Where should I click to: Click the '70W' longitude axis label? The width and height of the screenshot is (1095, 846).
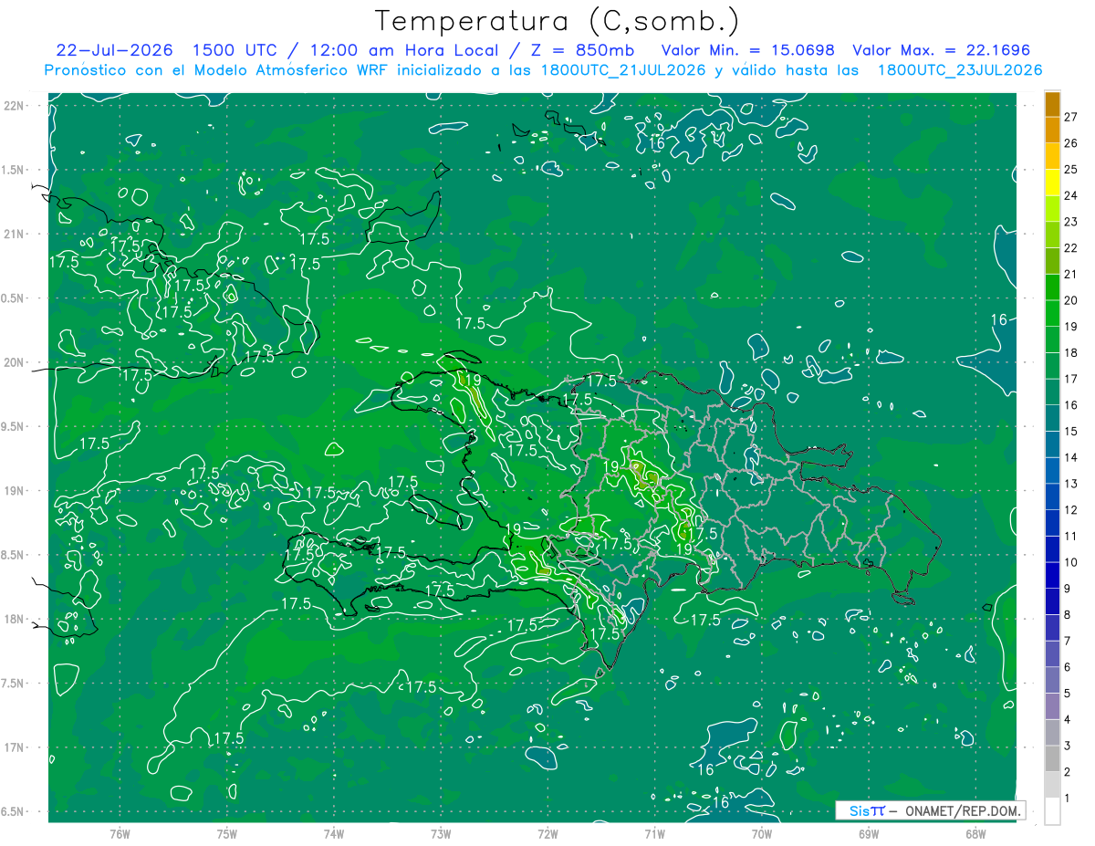(x=762, y=833)
